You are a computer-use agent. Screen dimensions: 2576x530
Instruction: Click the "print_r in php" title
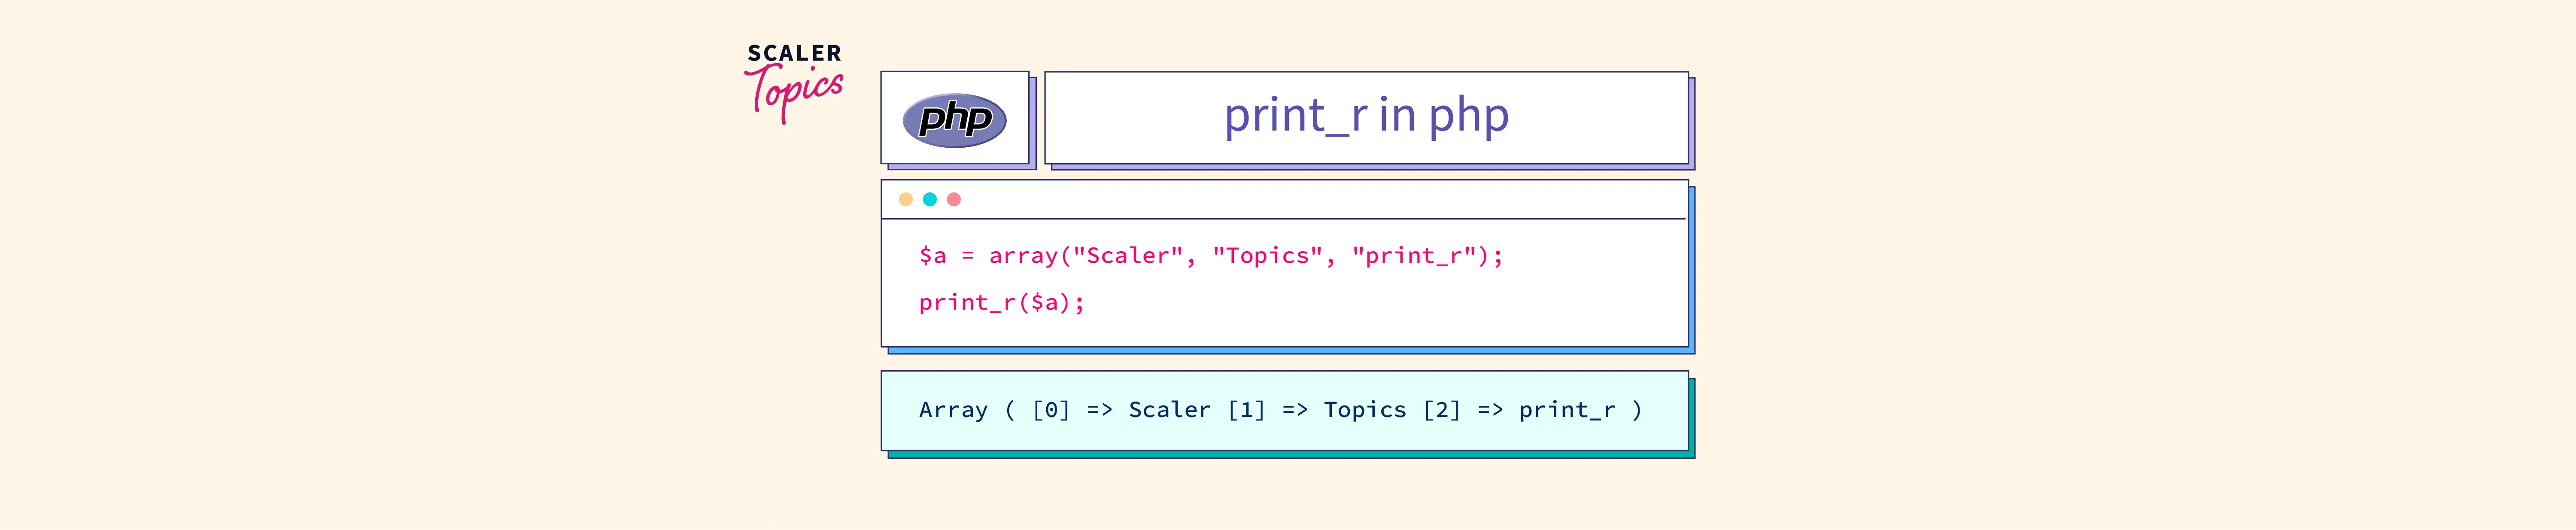pos(1366,116)
